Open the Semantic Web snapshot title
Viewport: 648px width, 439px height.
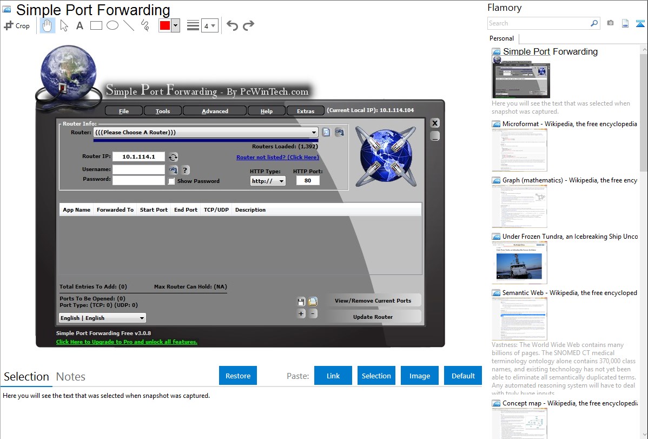[x=570, y=292]
